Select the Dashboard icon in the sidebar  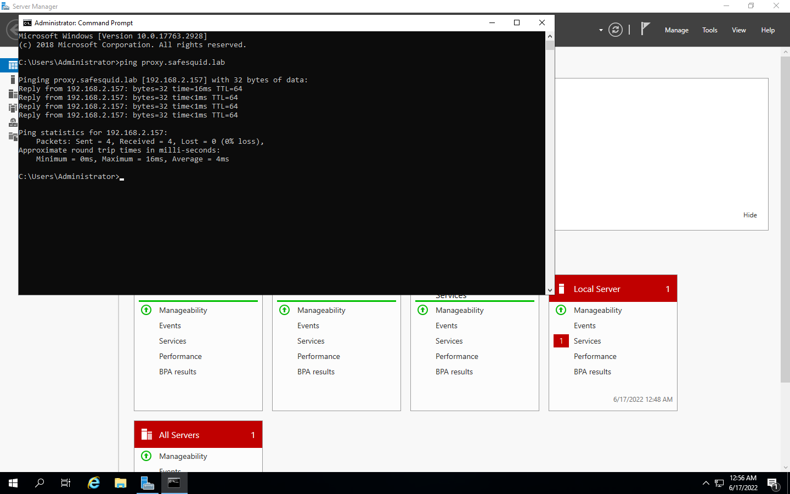pyautogui.click(x=12, y=65)
